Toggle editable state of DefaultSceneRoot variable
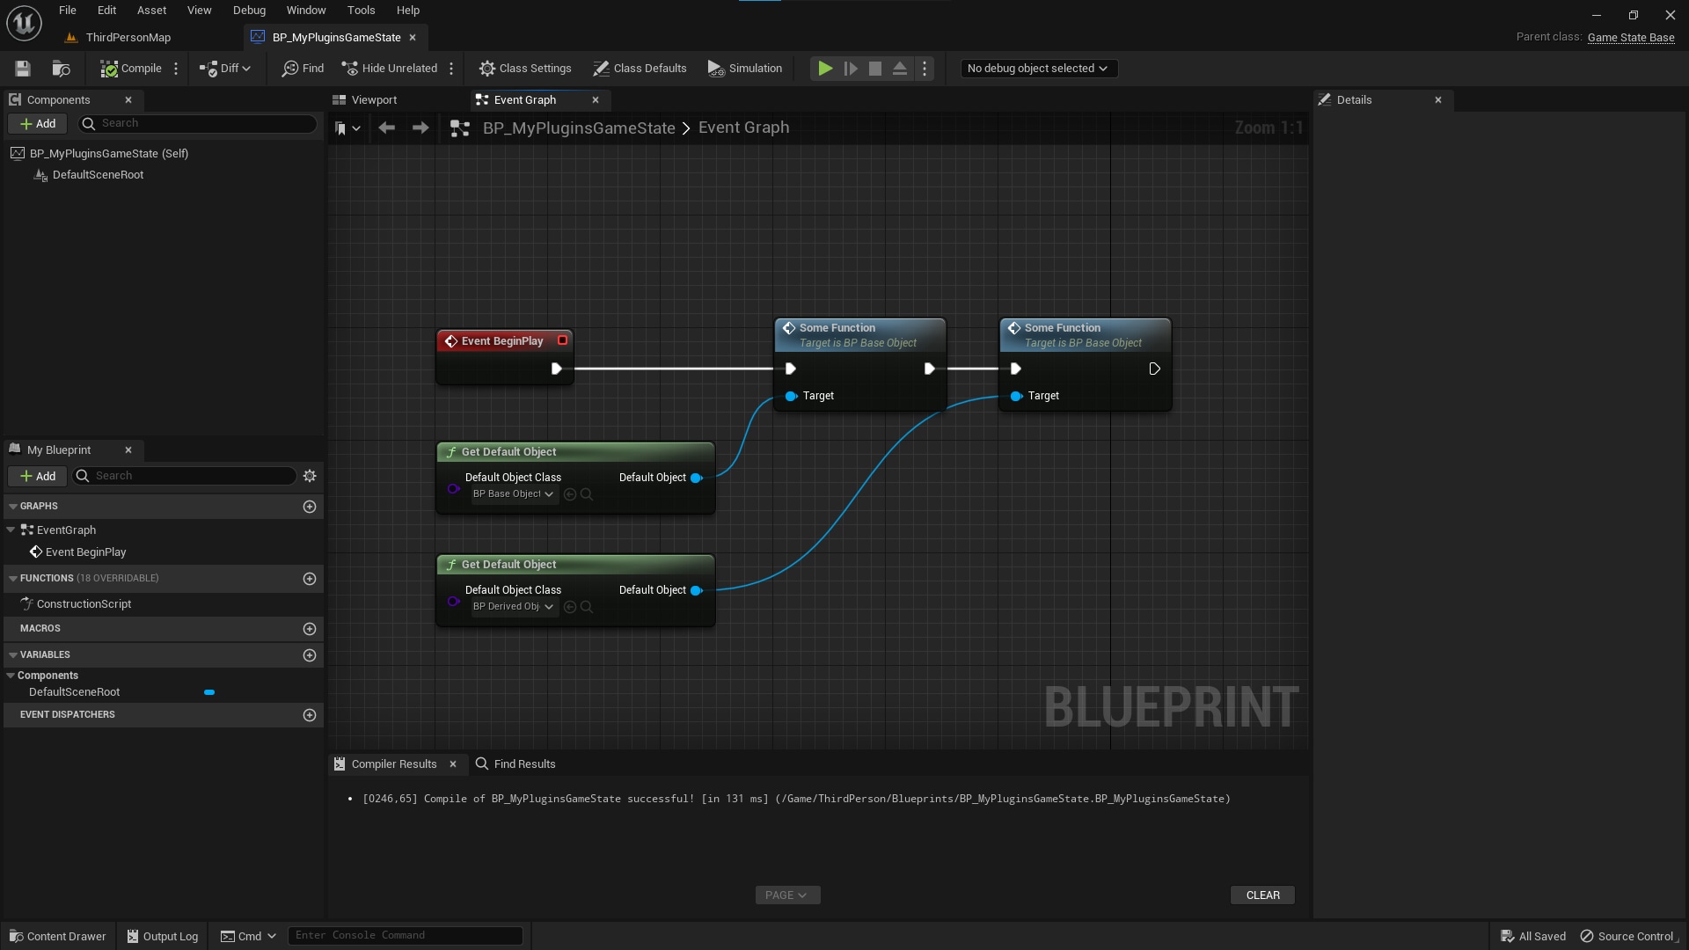The width and height of the screenshot is (1689, 950). [208, 692]
